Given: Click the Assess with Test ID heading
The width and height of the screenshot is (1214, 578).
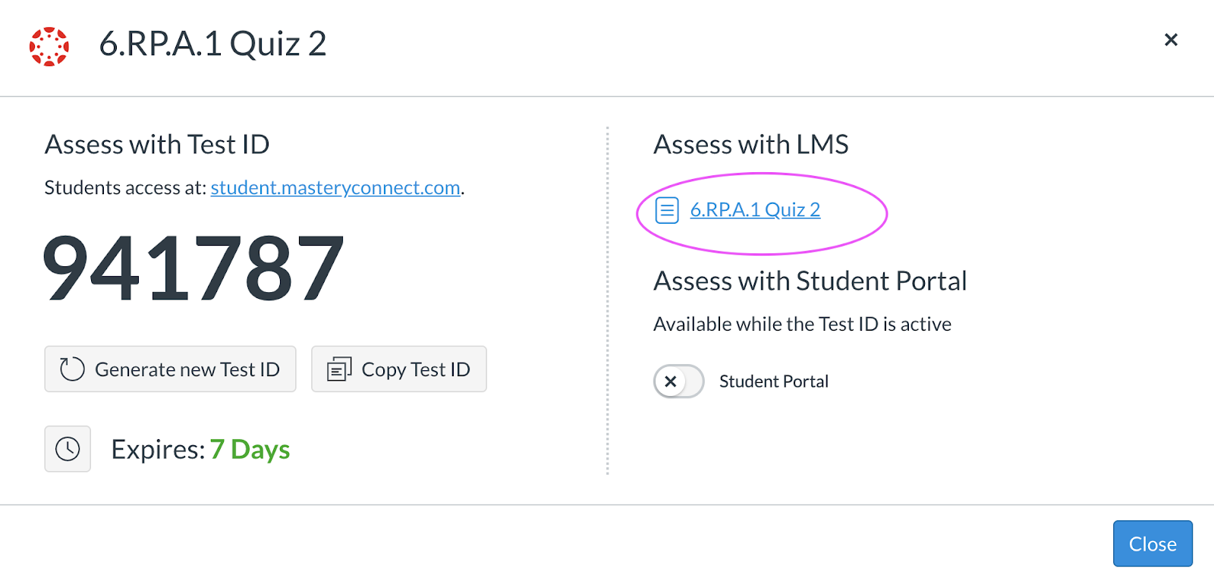Looking at the screenshot, I should click(157, 144).
